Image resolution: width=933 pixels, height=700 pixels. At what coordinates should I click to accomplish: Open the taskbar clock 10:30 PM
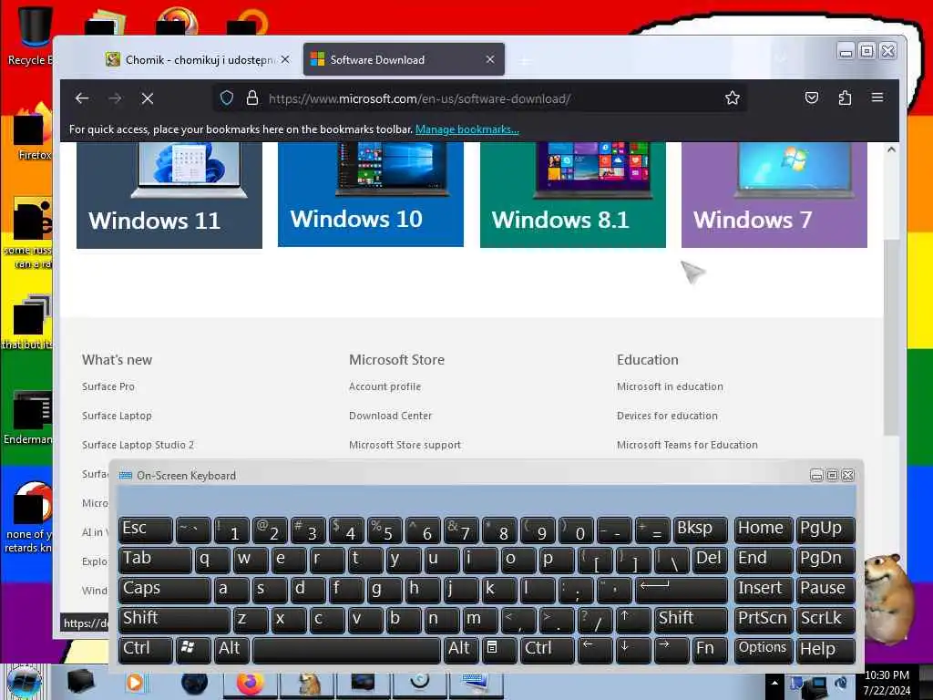(887, 683)
